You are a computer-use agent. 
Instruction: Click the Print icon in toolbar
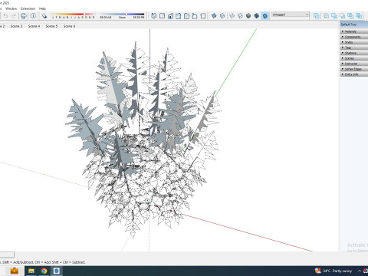pyautogui.click(x=24, y=16)
